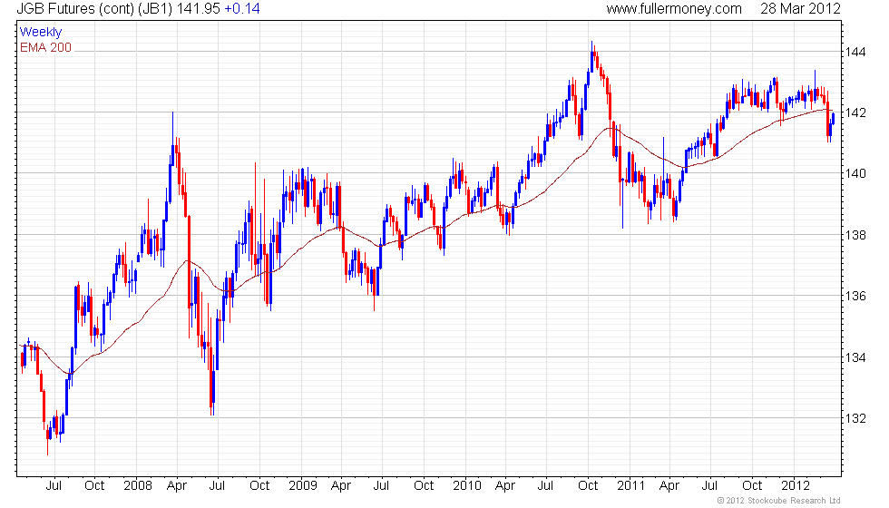Image resolution: width=889 pixels, height=508 pixels.
Task: Select the last price value 141.95
Action: 208,9
